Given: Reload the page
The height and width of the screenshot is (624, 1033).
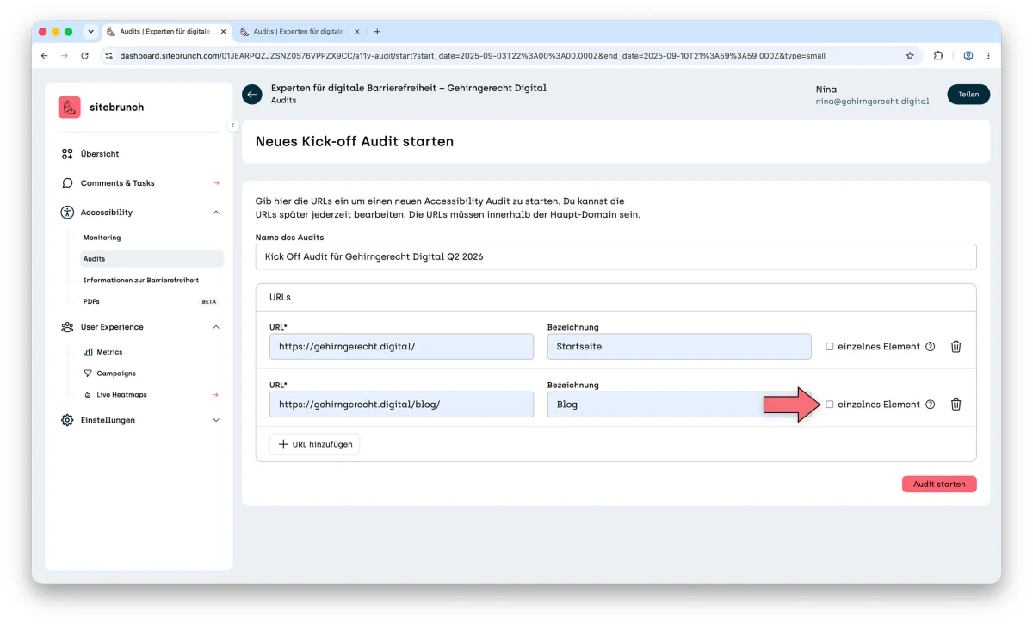Looking at the screenshot, I should [84, 55].
